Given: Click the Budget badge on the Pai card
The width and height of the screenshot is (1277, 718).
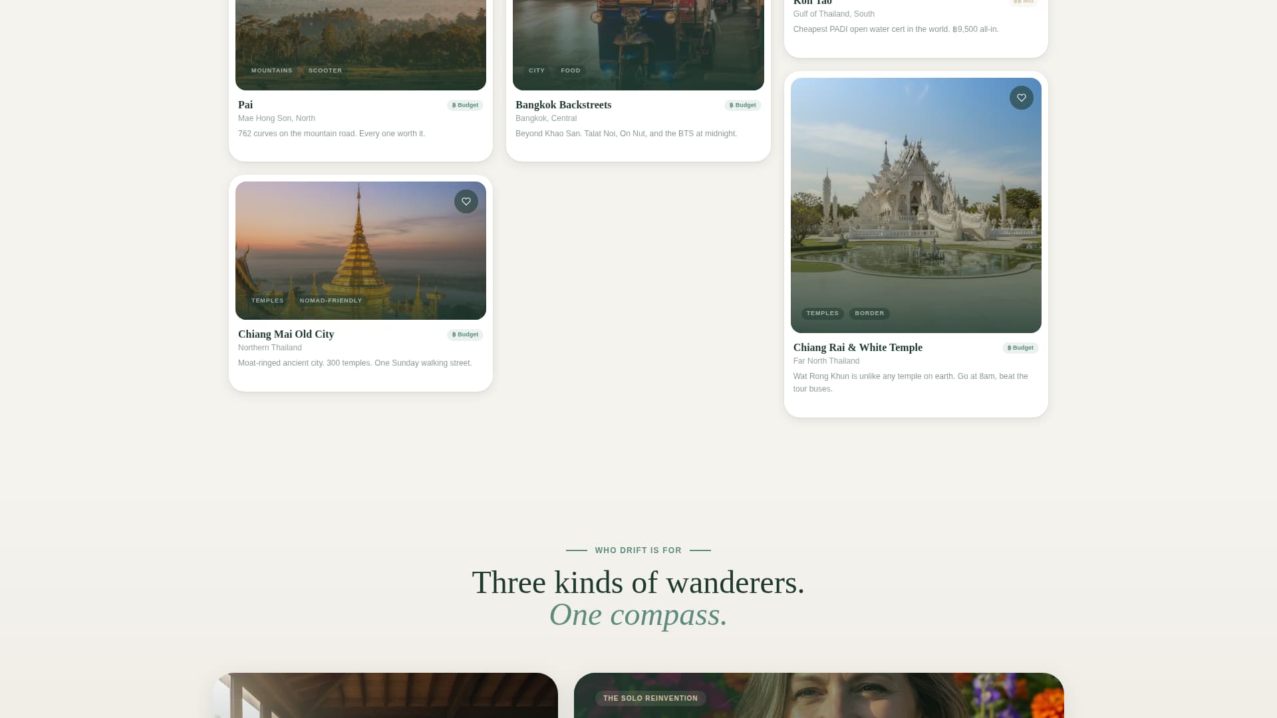Looking at the screenshot, I should (465, 105).
